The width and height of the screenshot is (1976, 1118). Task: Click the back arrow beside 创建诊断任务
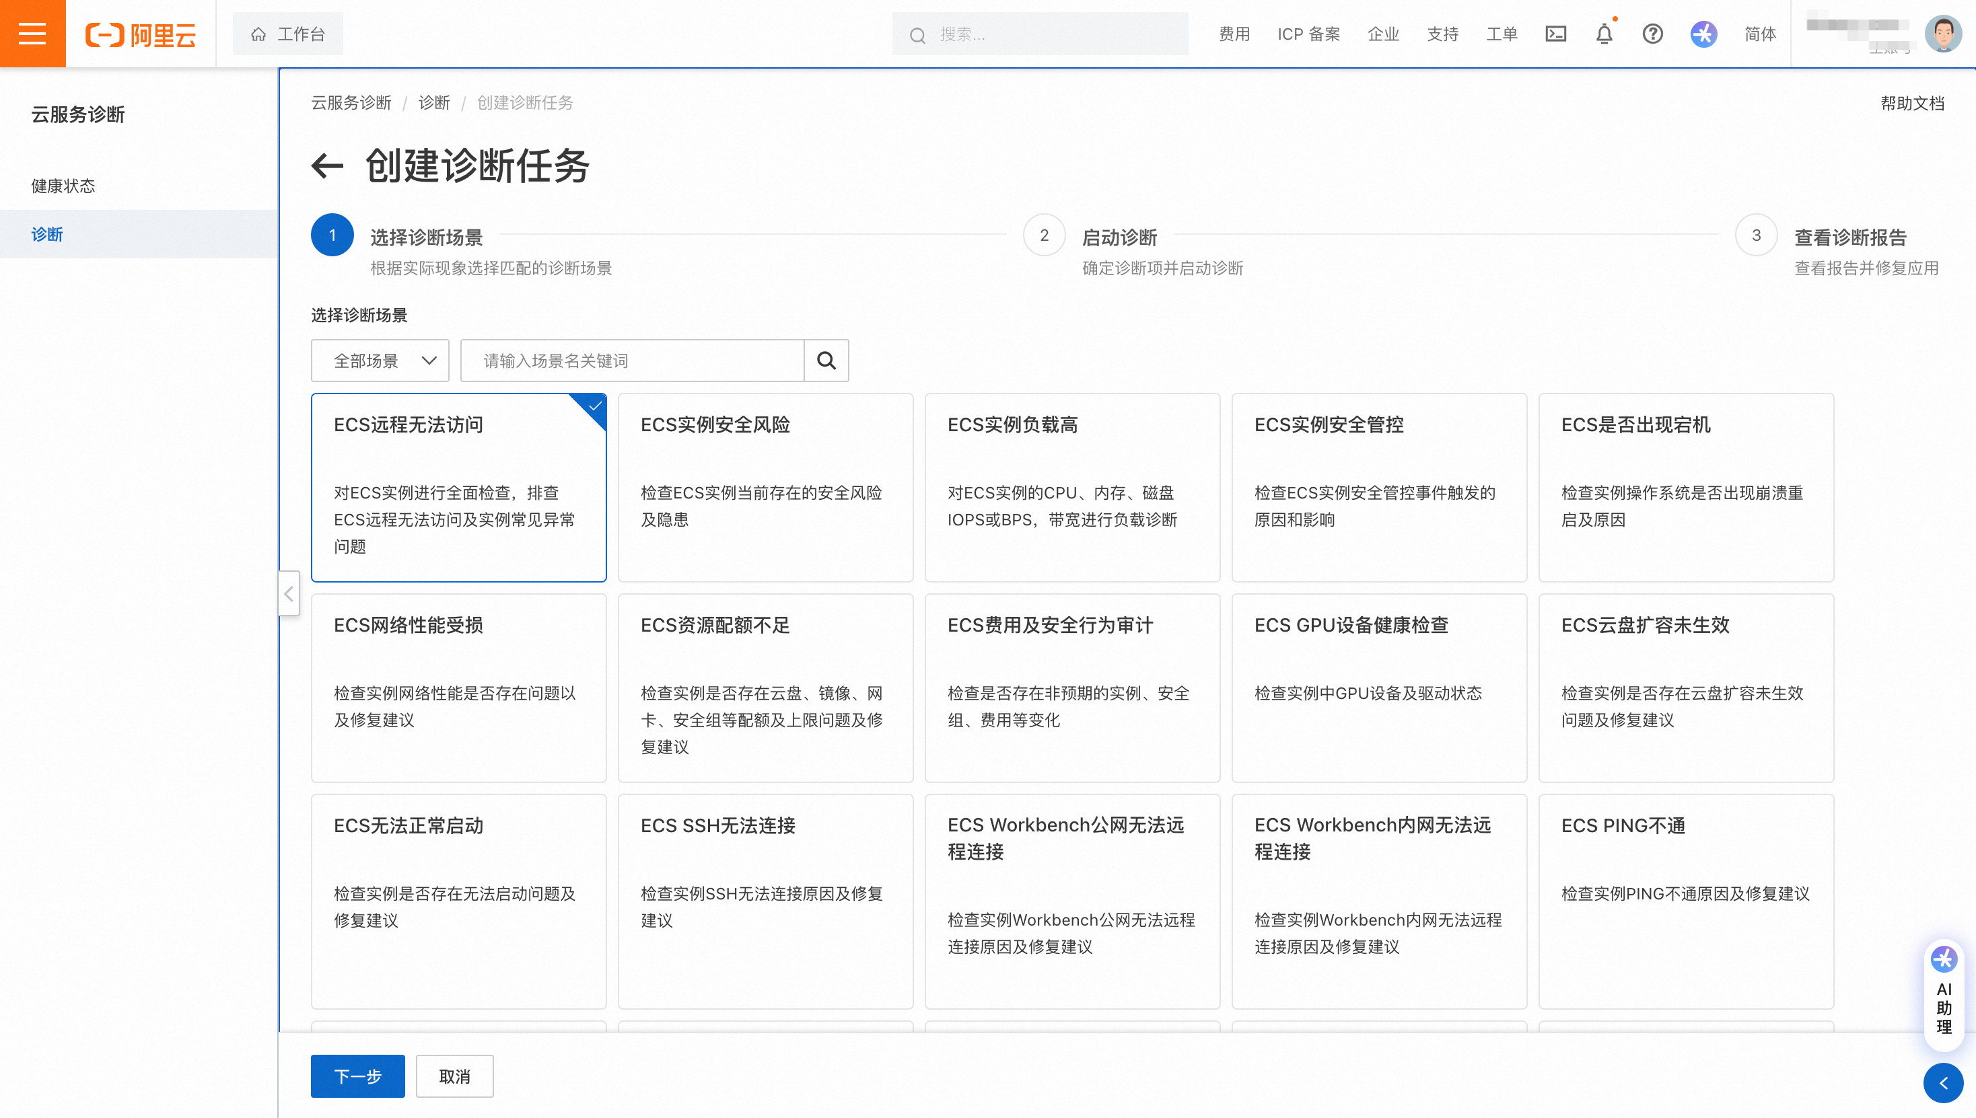click(327, 166)
